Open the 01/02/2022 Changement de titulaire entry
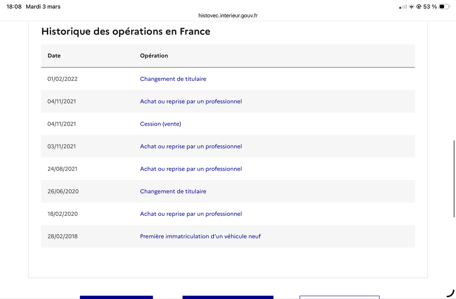 tap(173, 79)
